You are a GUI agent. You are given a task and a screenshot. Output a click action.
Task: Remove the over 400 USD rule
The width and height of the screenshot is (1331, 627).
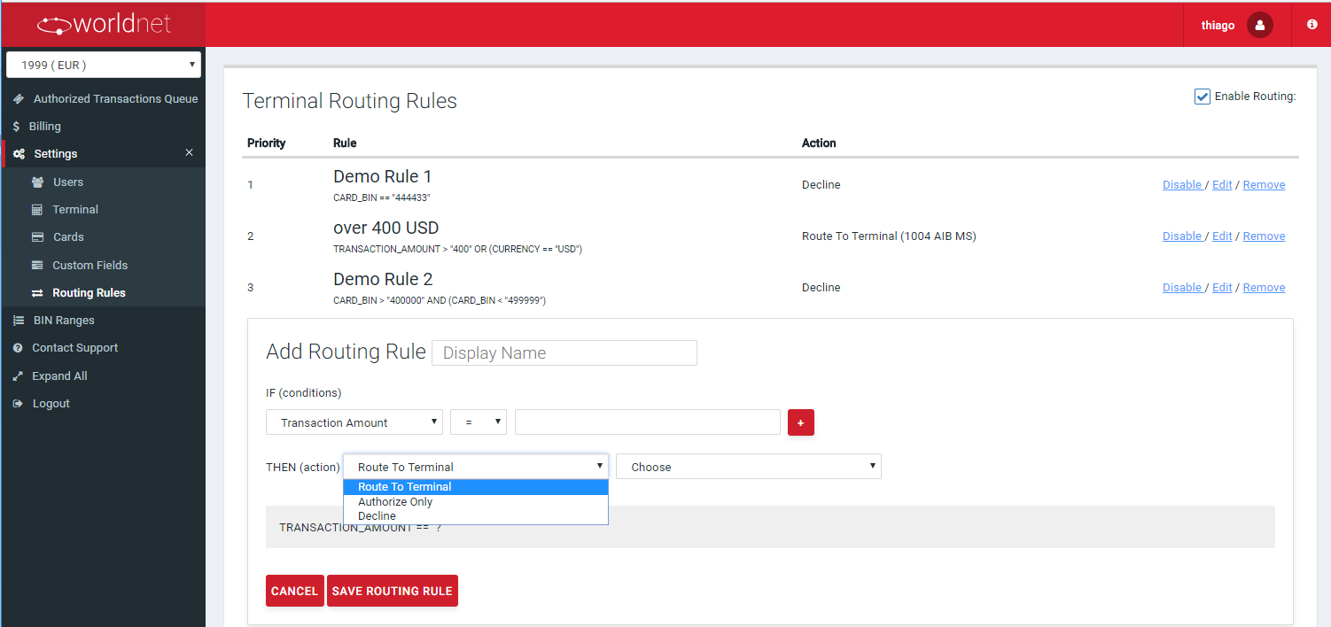point(1264,236)
